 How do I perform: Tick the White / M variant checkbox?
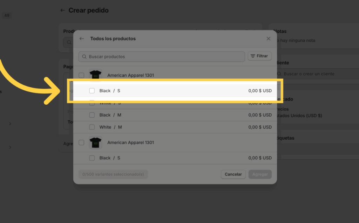[92, 127]
